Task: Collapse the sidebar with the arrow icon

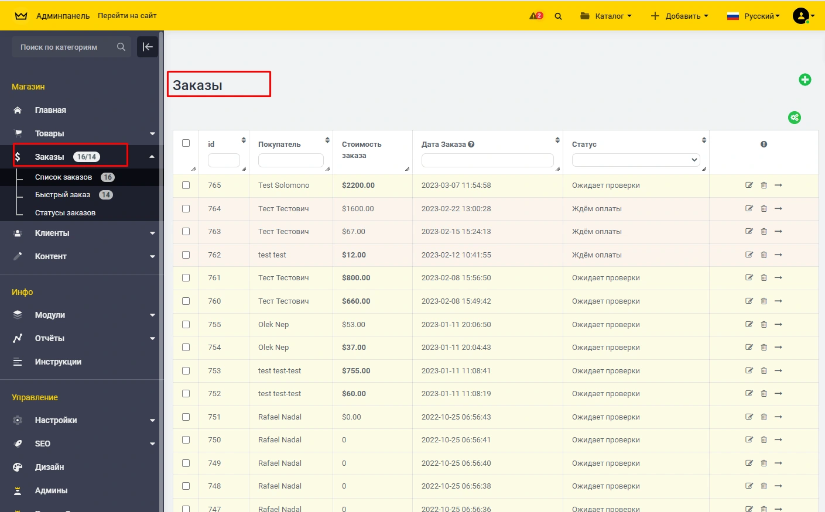Action: coord(148,47)
